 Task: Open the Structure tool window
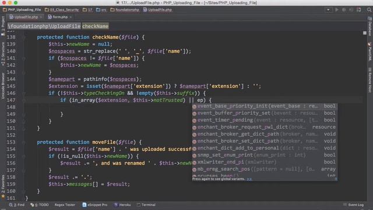pyautogui.click(x=3, y=54)
